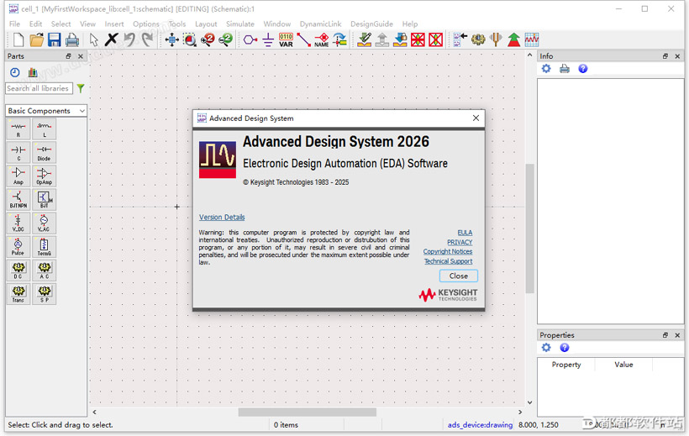Image resolution: width=689 pixels, height=436 pixels.
Task: Click the Save design floppy icon
Action: (x=55, y=39)
